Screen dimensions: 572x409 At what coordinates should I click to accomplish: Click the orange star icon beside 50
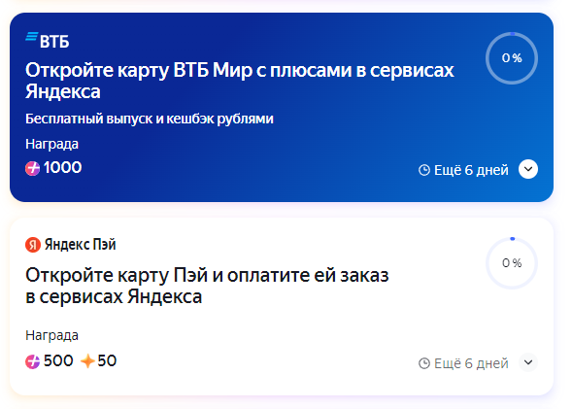coord(87,361)
